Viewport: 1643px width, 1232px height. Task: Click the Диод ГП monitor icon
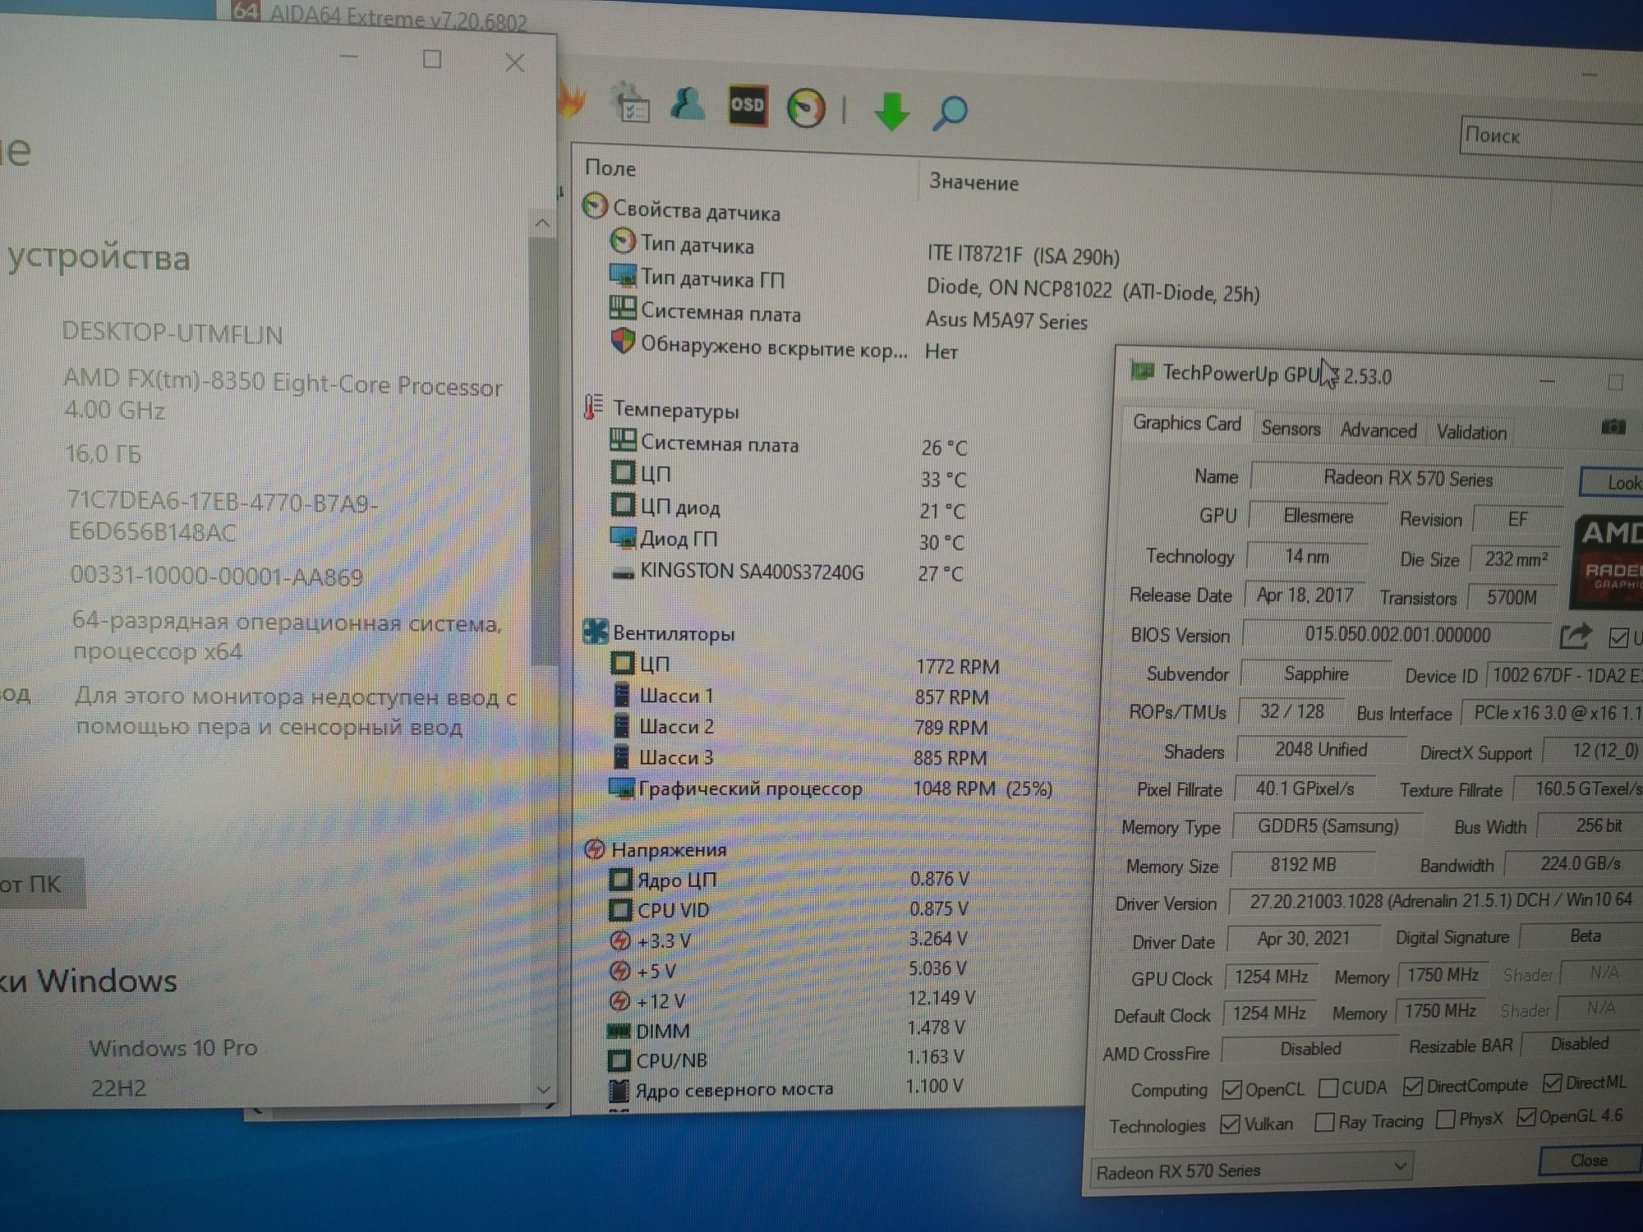point(623,538)
